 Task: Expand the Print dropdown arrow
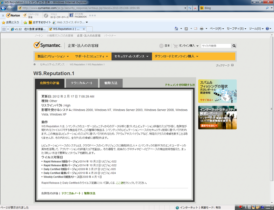tap(206, 29)
